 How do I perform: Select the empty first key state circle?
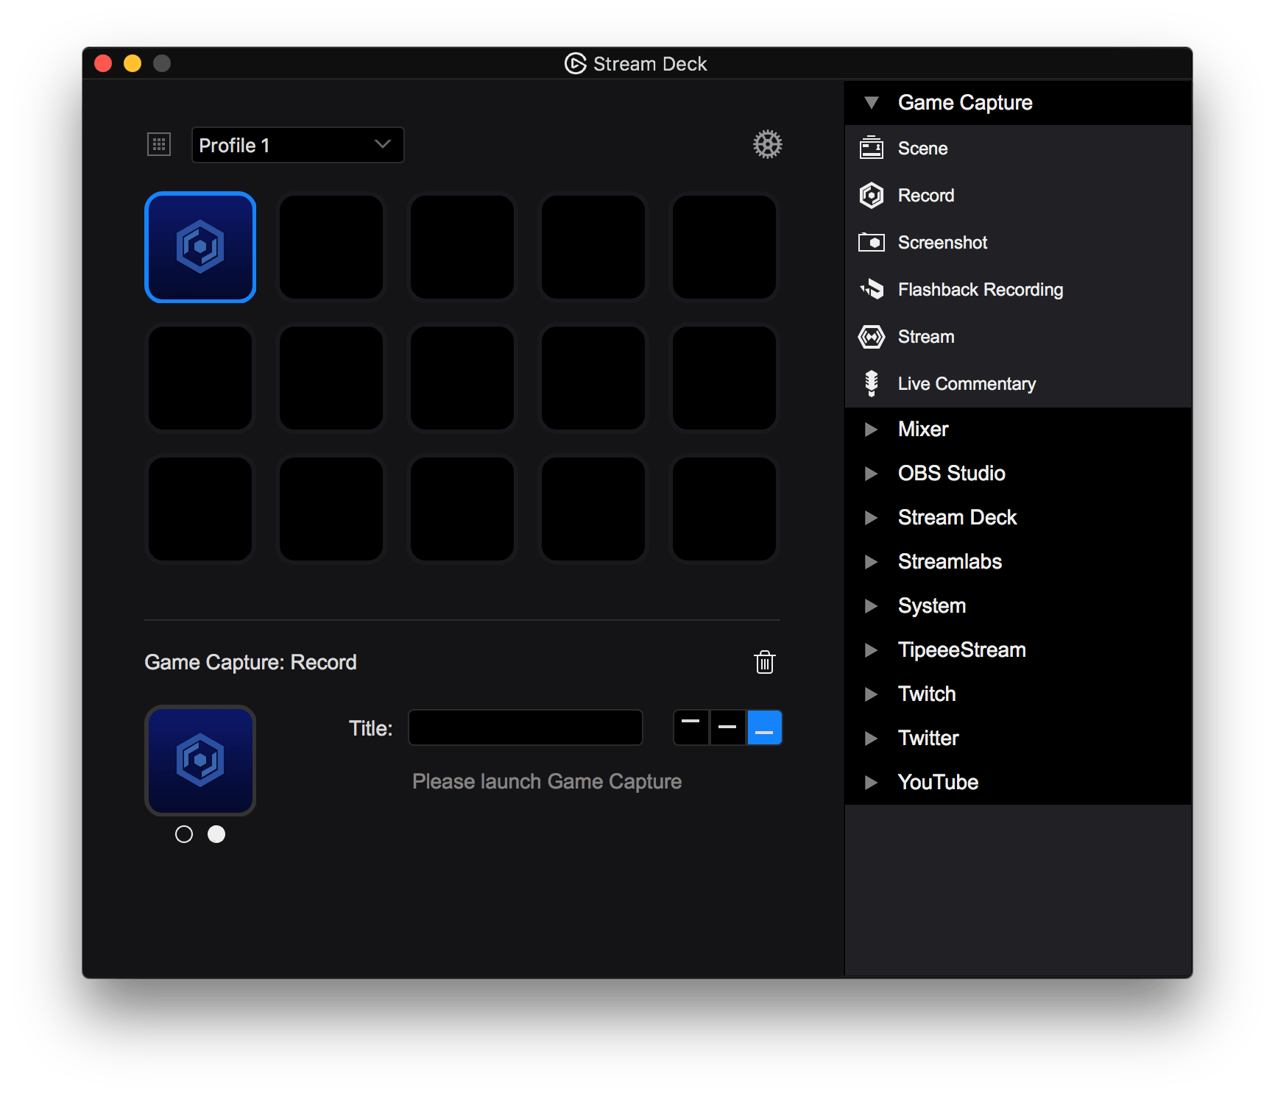(184, 834)
